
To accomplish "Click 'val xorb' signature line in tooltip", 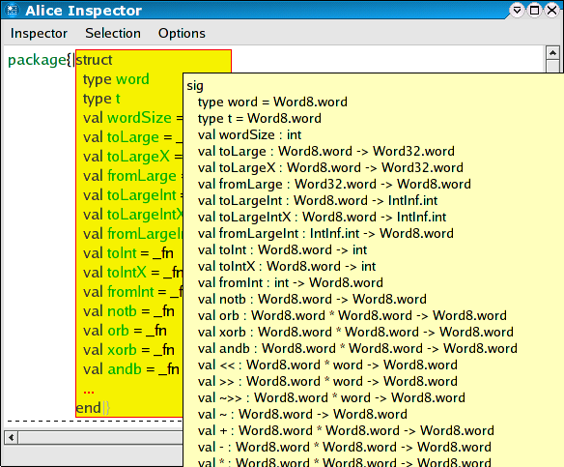I will pos(355,333).
